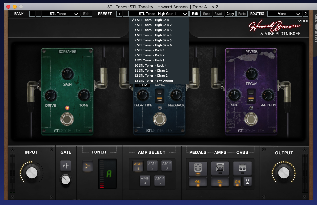Choose preset 7 STL Tones - Rock 1
The height and width of the screenshot is (205, 317).
(159, 50)
